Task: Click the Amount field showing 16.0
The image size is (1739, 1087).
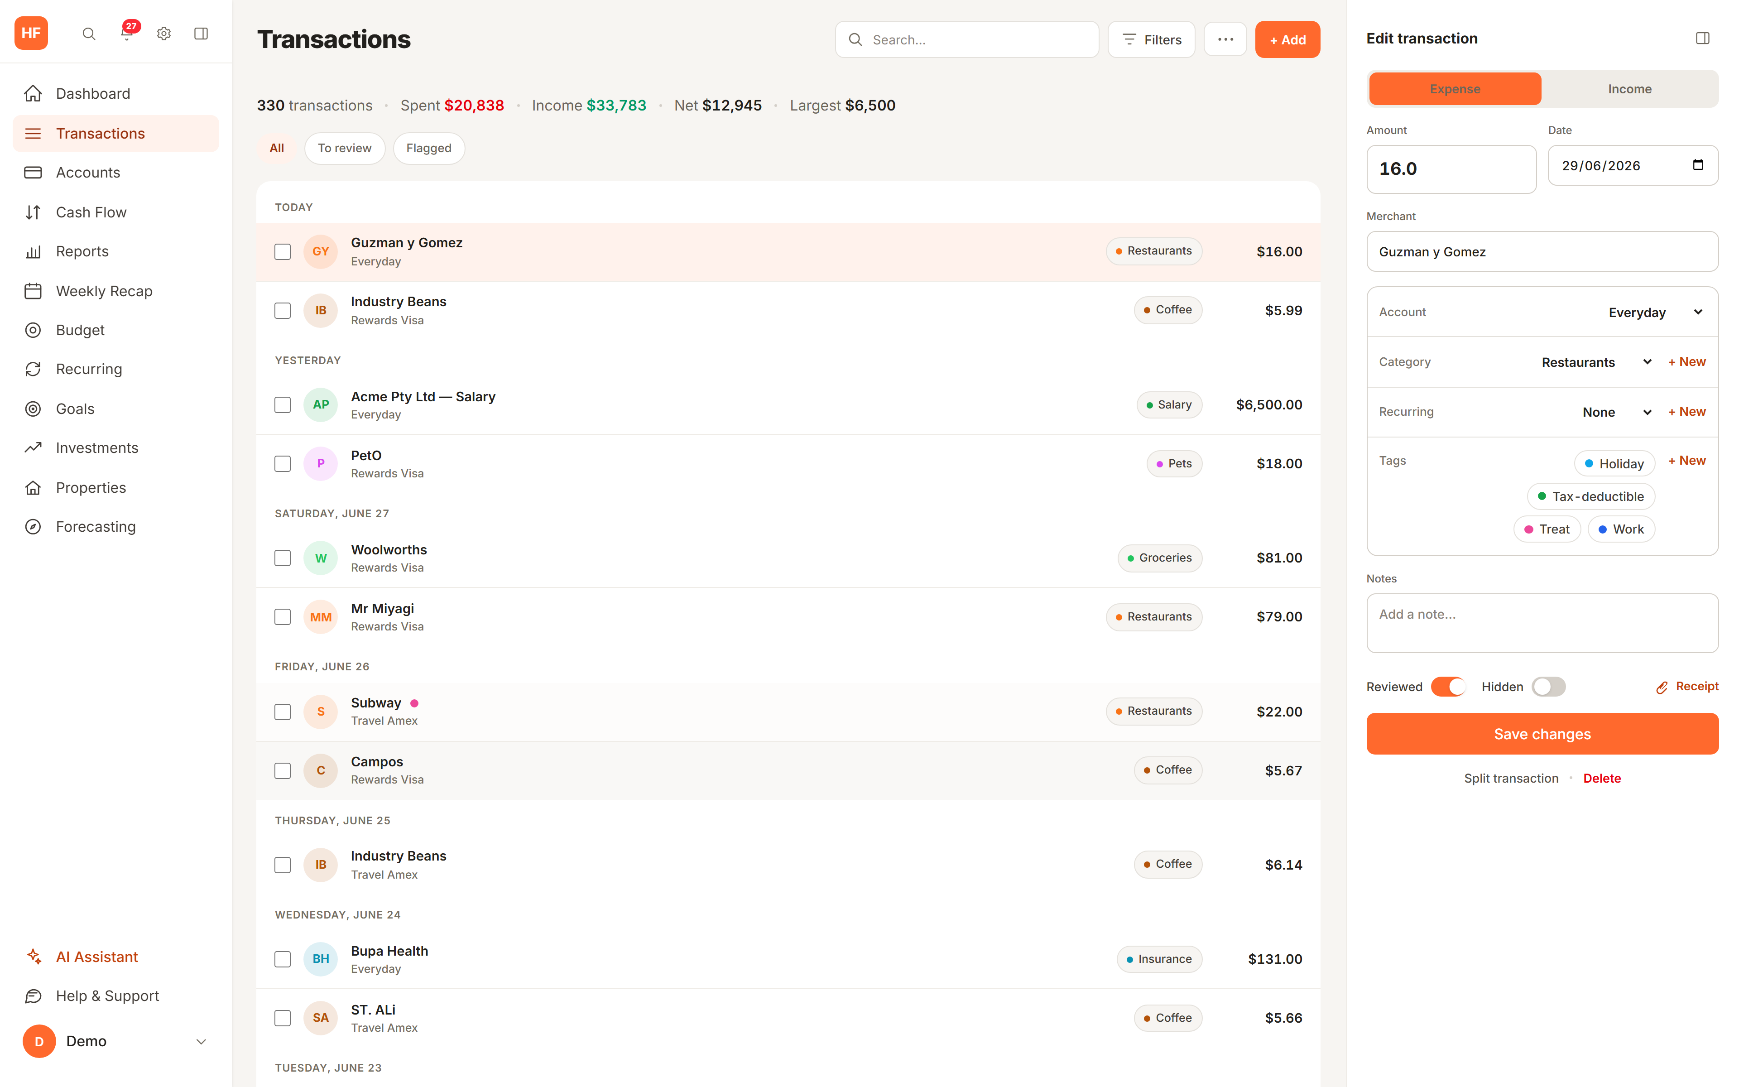Action: [1451, 169]
